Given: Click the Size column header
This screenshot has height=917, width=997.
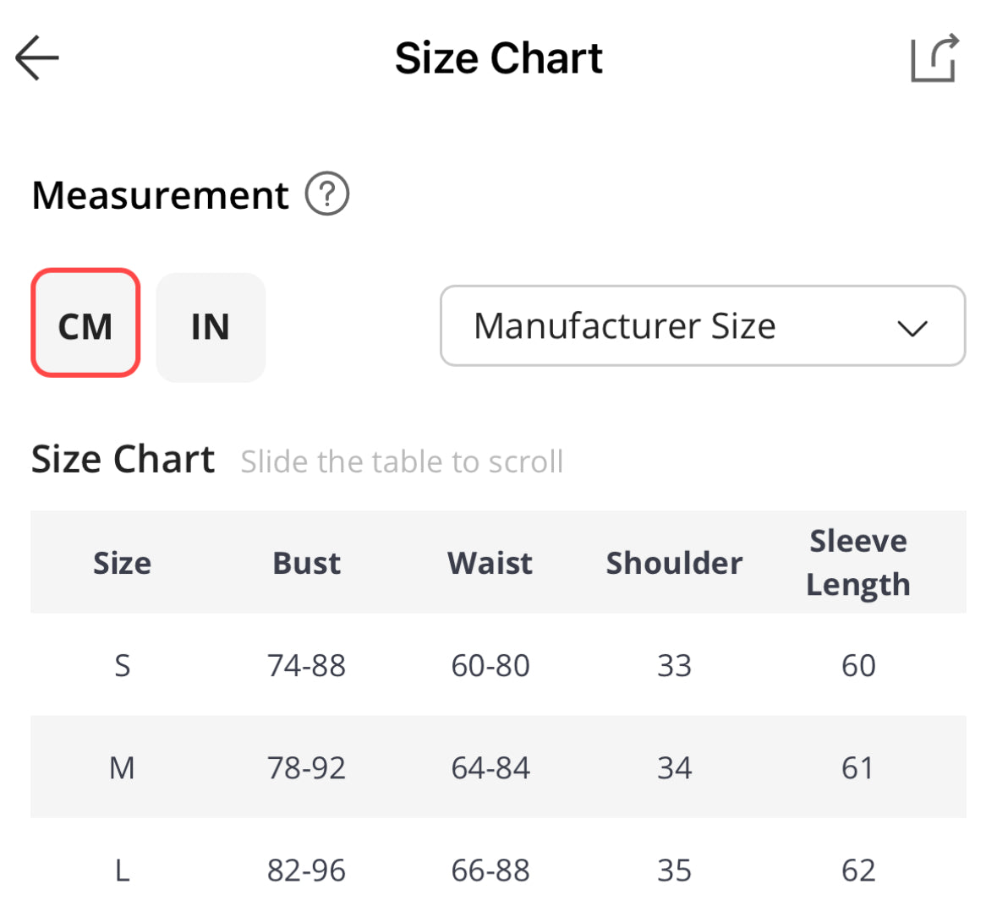Looking at the screenshot, I should 122,563.
